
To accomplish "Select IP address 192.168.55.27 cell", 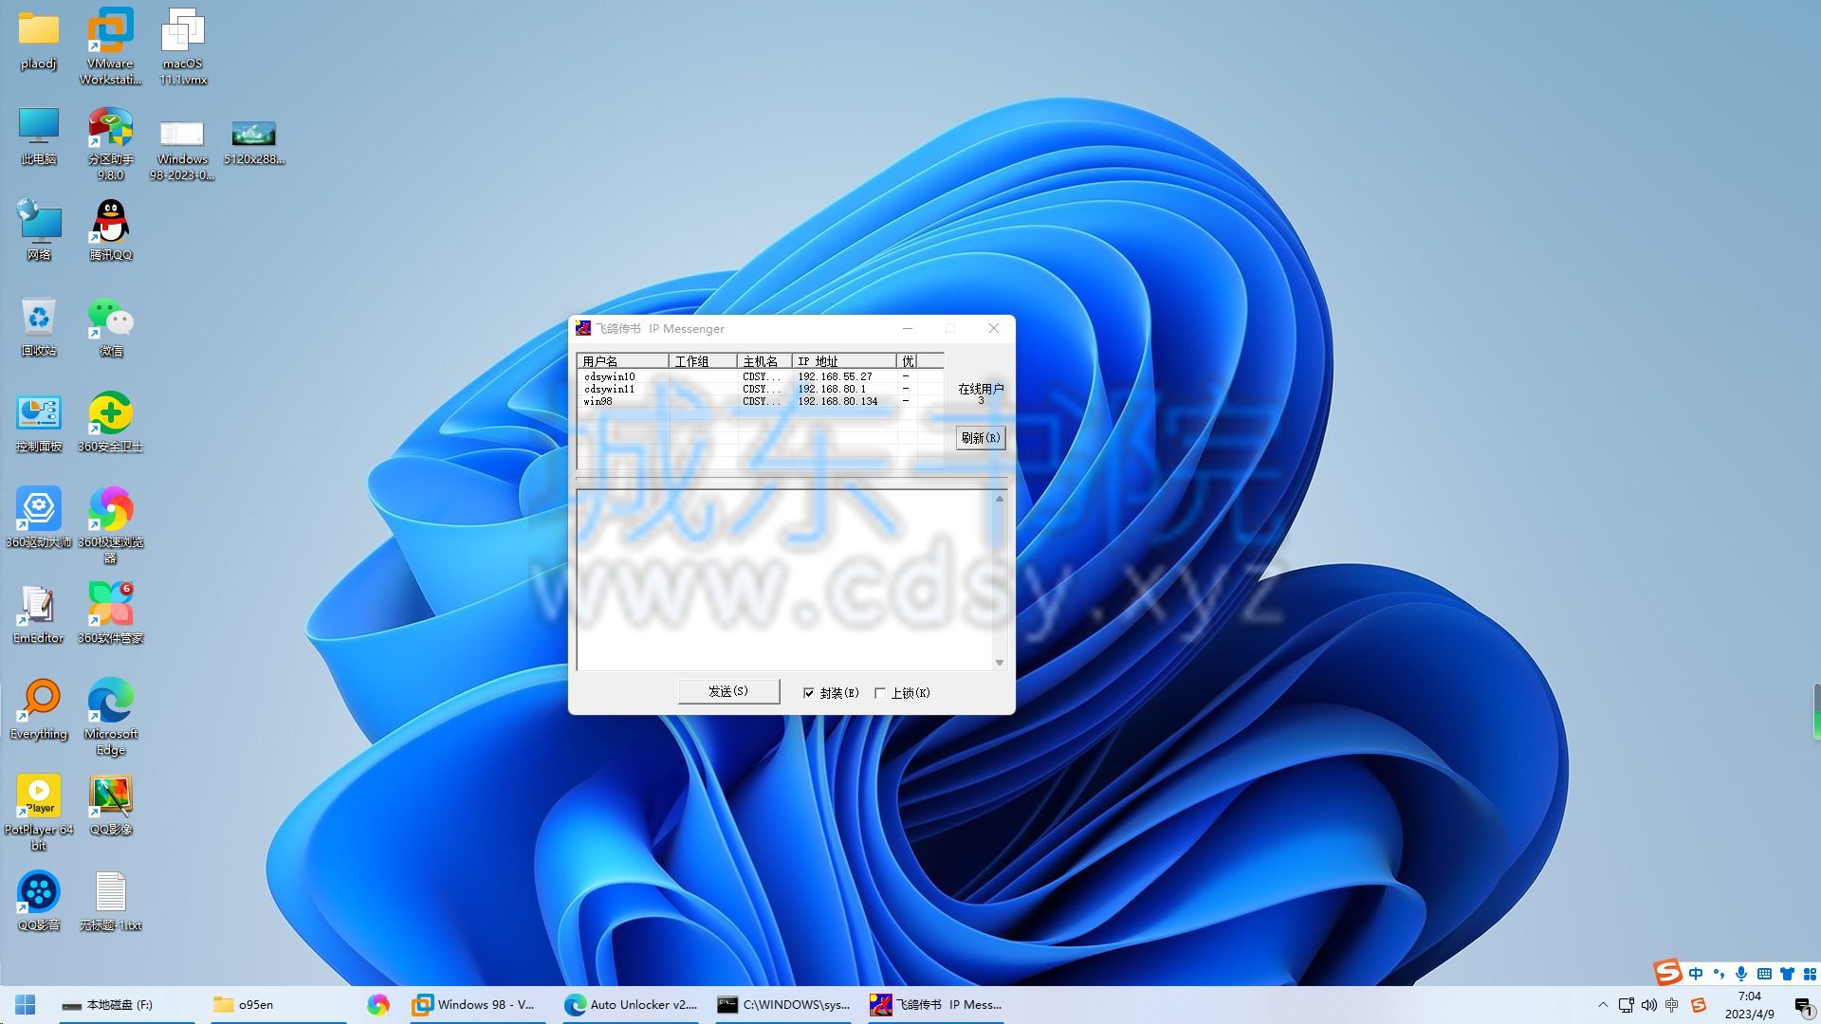I will coord(835,376).
